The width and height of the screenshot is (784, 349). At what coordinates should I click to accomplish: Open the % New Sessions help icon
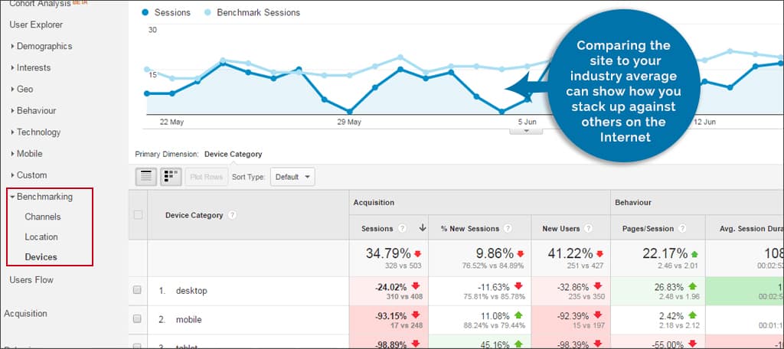click(508, 229)
